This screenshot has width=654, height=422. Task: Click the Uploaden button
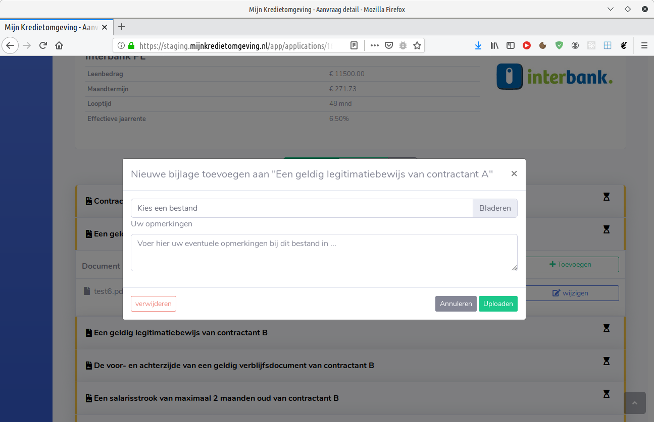[x=497, y=304]
